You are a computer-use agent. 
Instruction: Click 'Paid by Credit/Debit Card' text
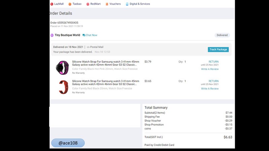point(159,145)
